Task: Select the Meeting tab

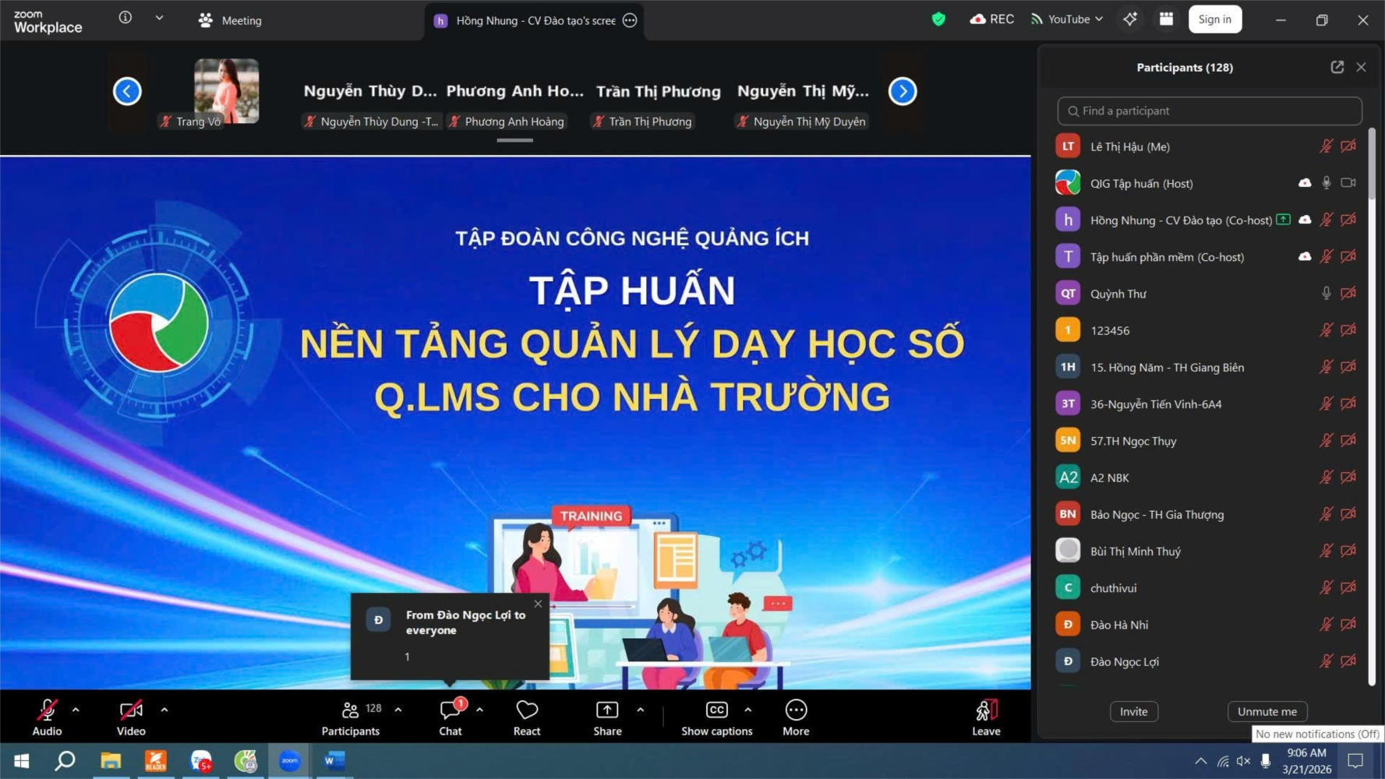Action: (x=231, y=20)
